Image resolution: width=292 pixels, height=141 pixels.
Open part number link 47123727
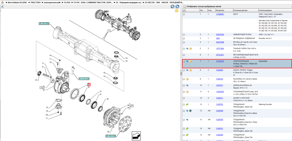[x=220, y=61]
